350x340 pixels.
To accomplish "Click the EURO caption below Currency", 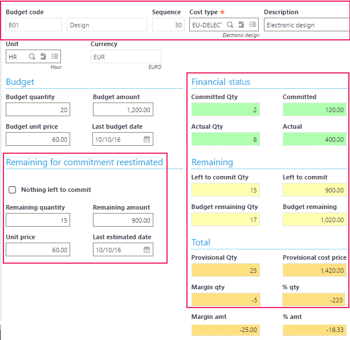I will [x=154, y=67].
